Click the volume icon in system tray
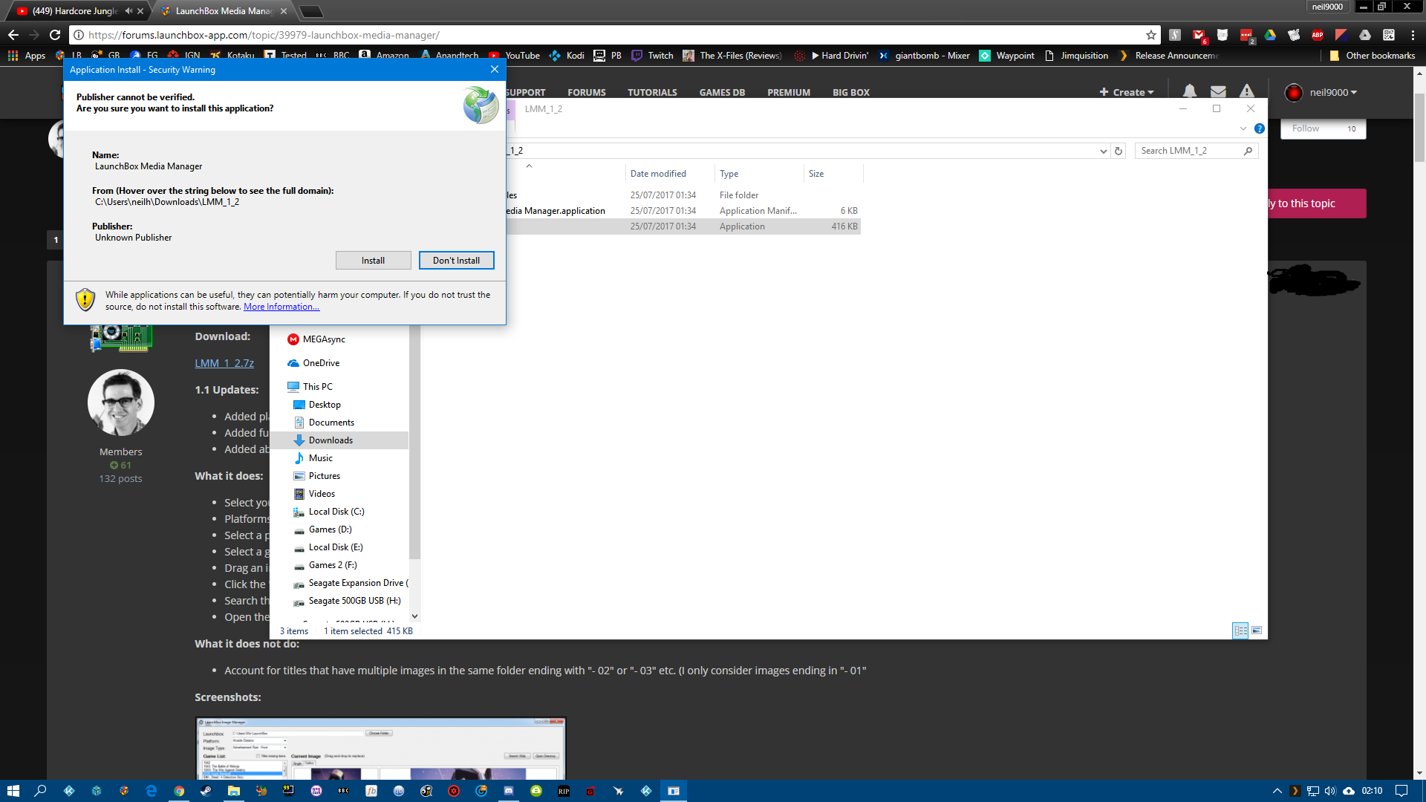The width and height of the screenshot is (1426, 802). click(1330, 791)
